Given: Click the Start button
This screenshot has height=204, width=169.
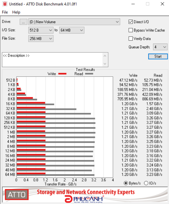Looking at the screenshot, I should [158, 56].
